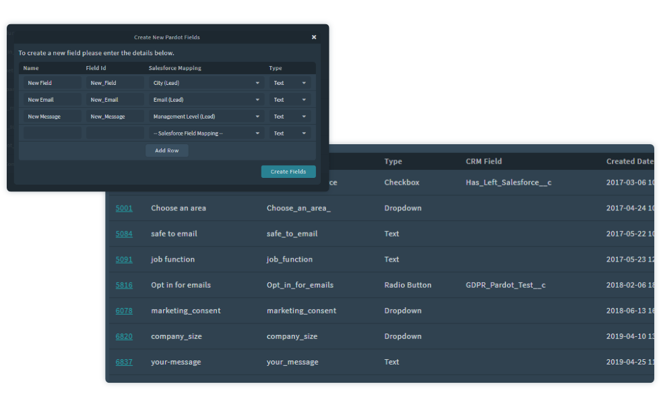This screenshot has width=661, height=405.
Task: Open field ID link 6820
Action: click(x=124, y=337)
